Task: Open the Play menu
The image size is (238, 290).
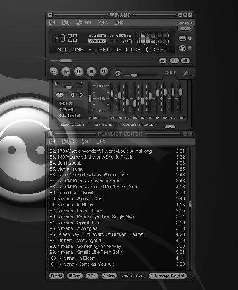Action: (x=66, y=22)
